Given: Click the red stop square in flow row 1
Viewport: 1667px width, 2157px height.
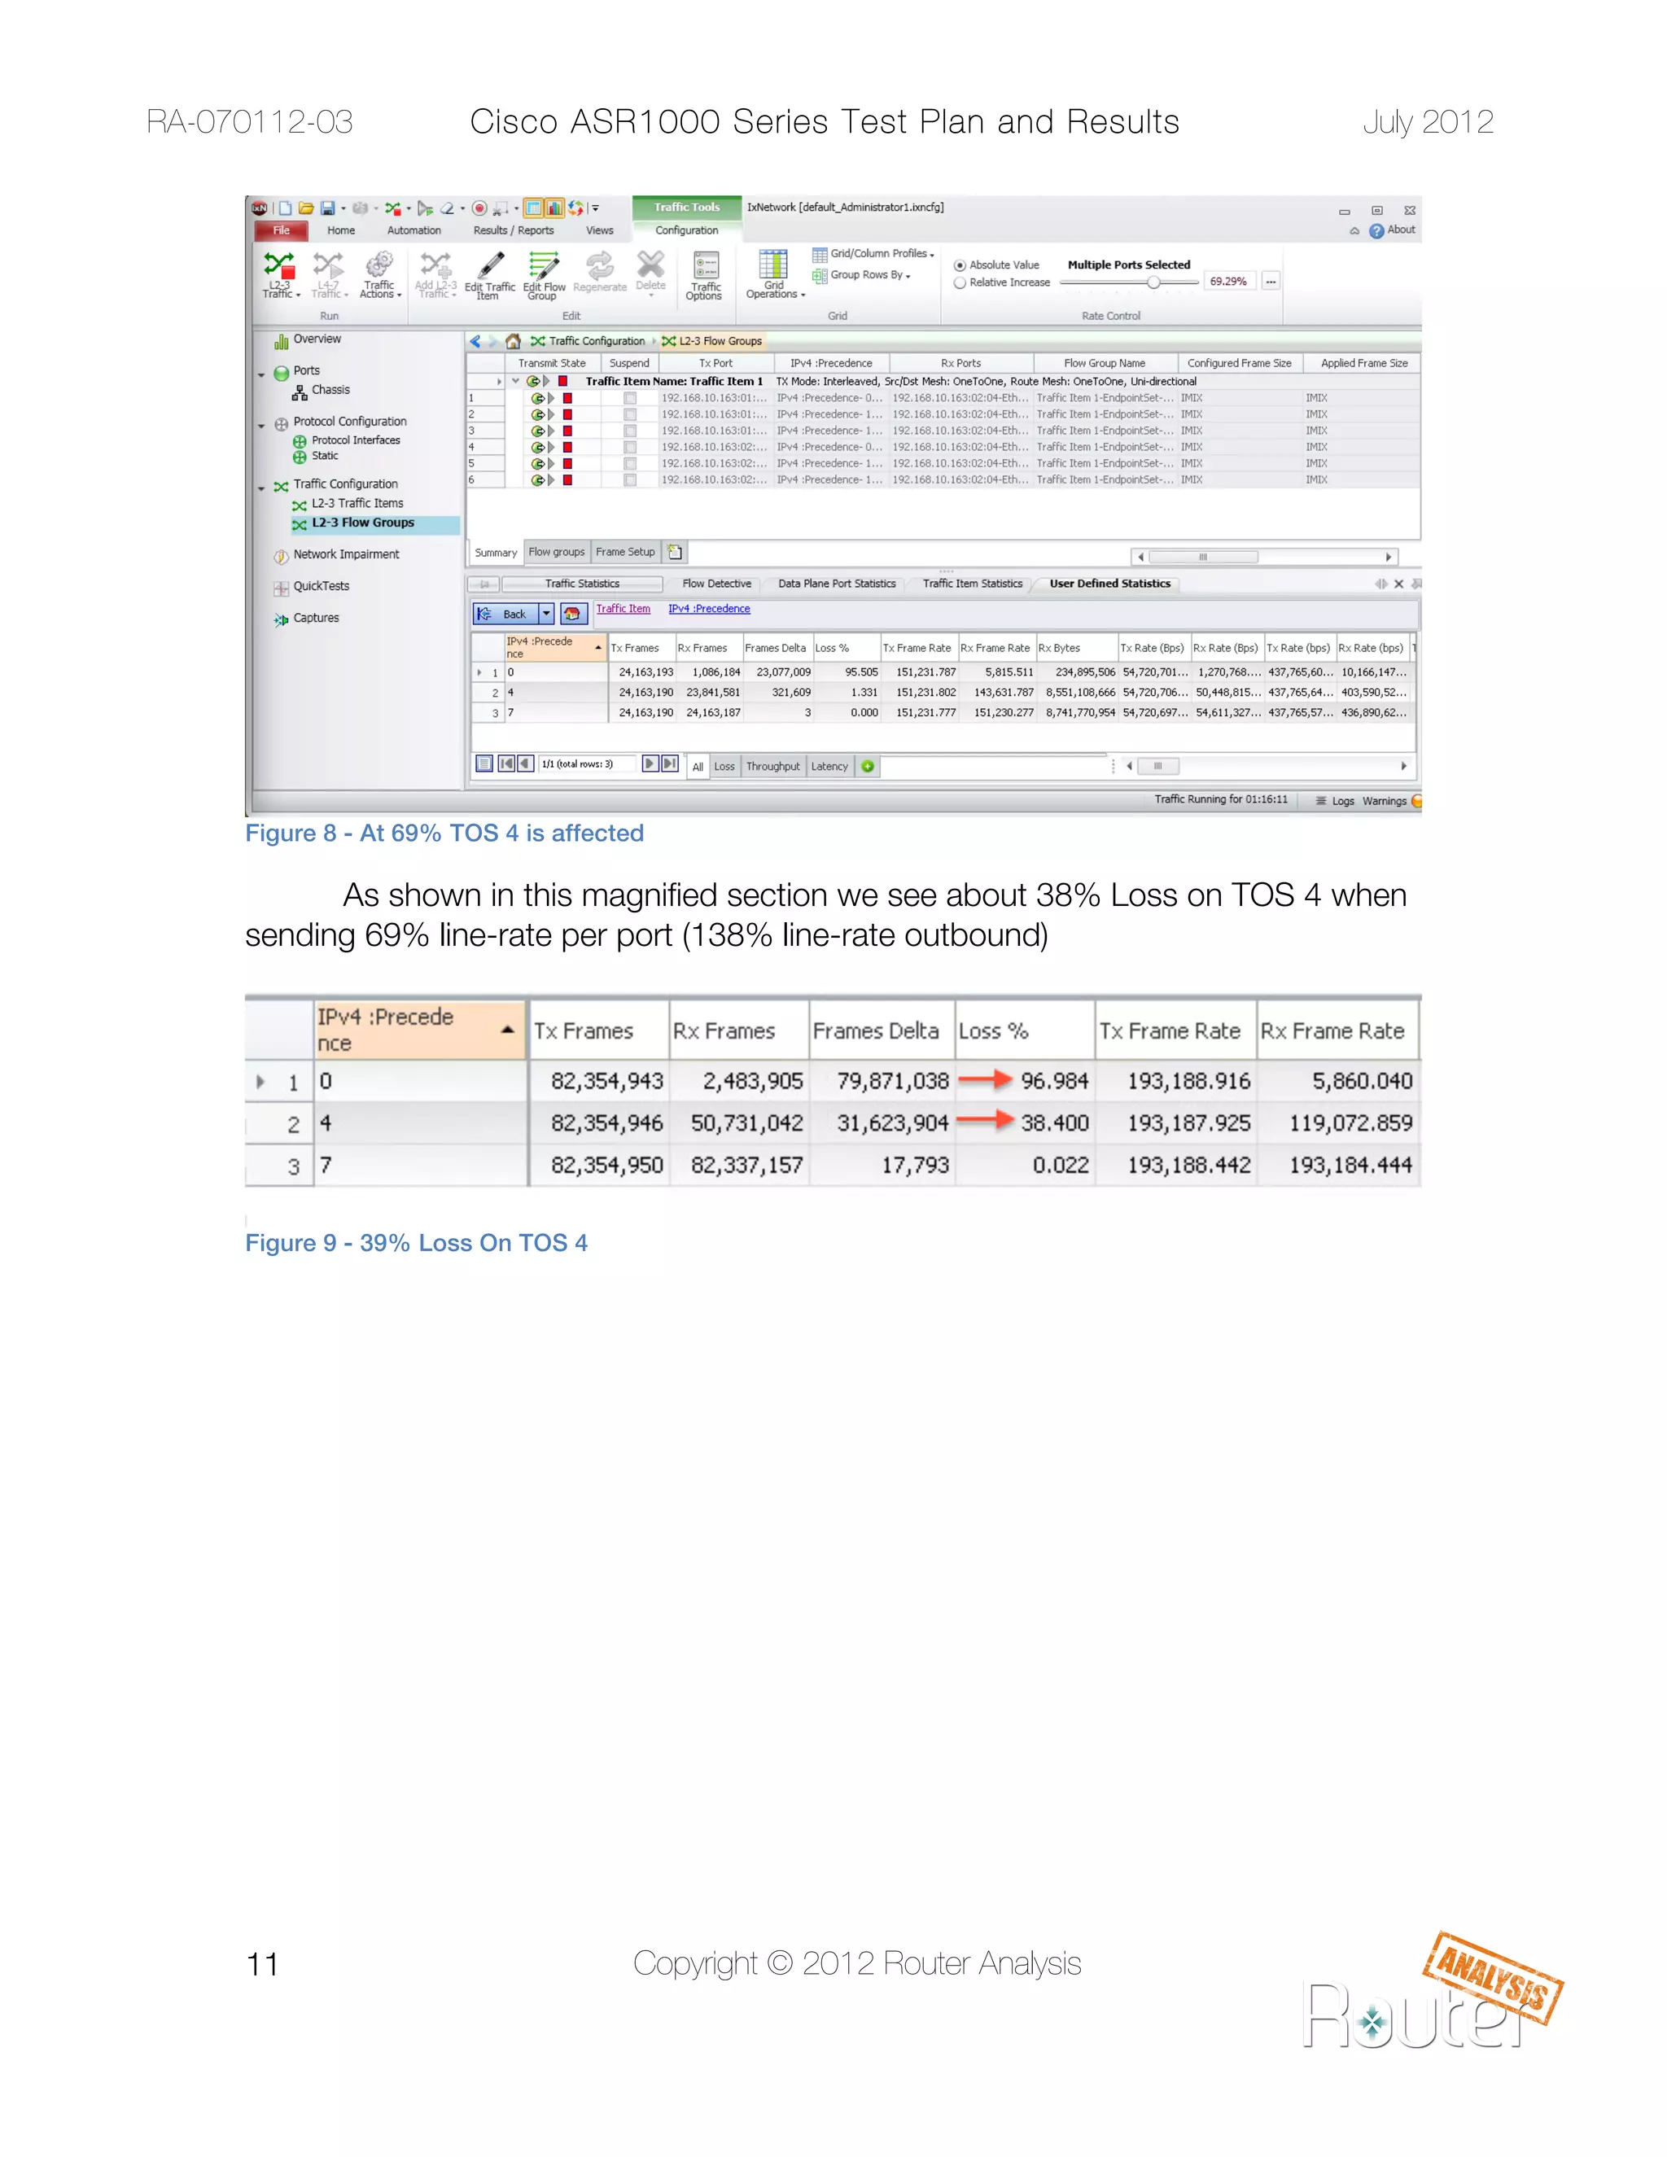Looking at the screenshot, I should [567, 398].
